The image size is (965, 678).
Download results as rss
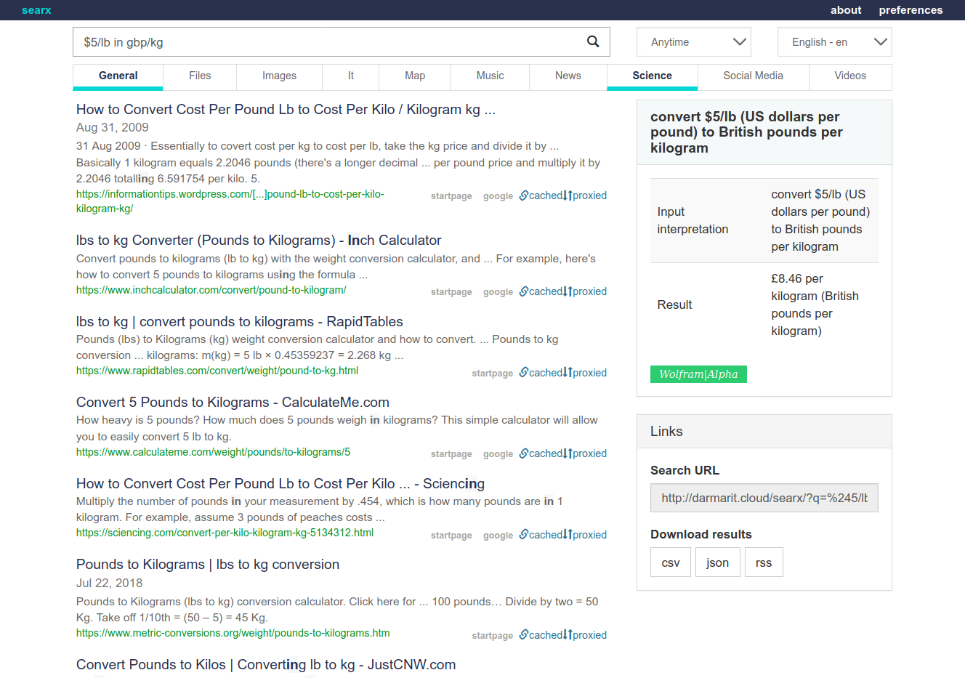tap(764, 562)
